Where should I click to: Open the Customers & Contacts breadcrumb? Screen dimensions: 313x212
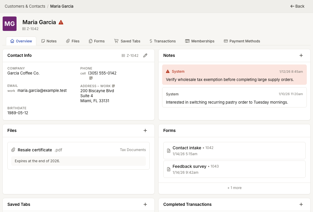coord(25,6)
